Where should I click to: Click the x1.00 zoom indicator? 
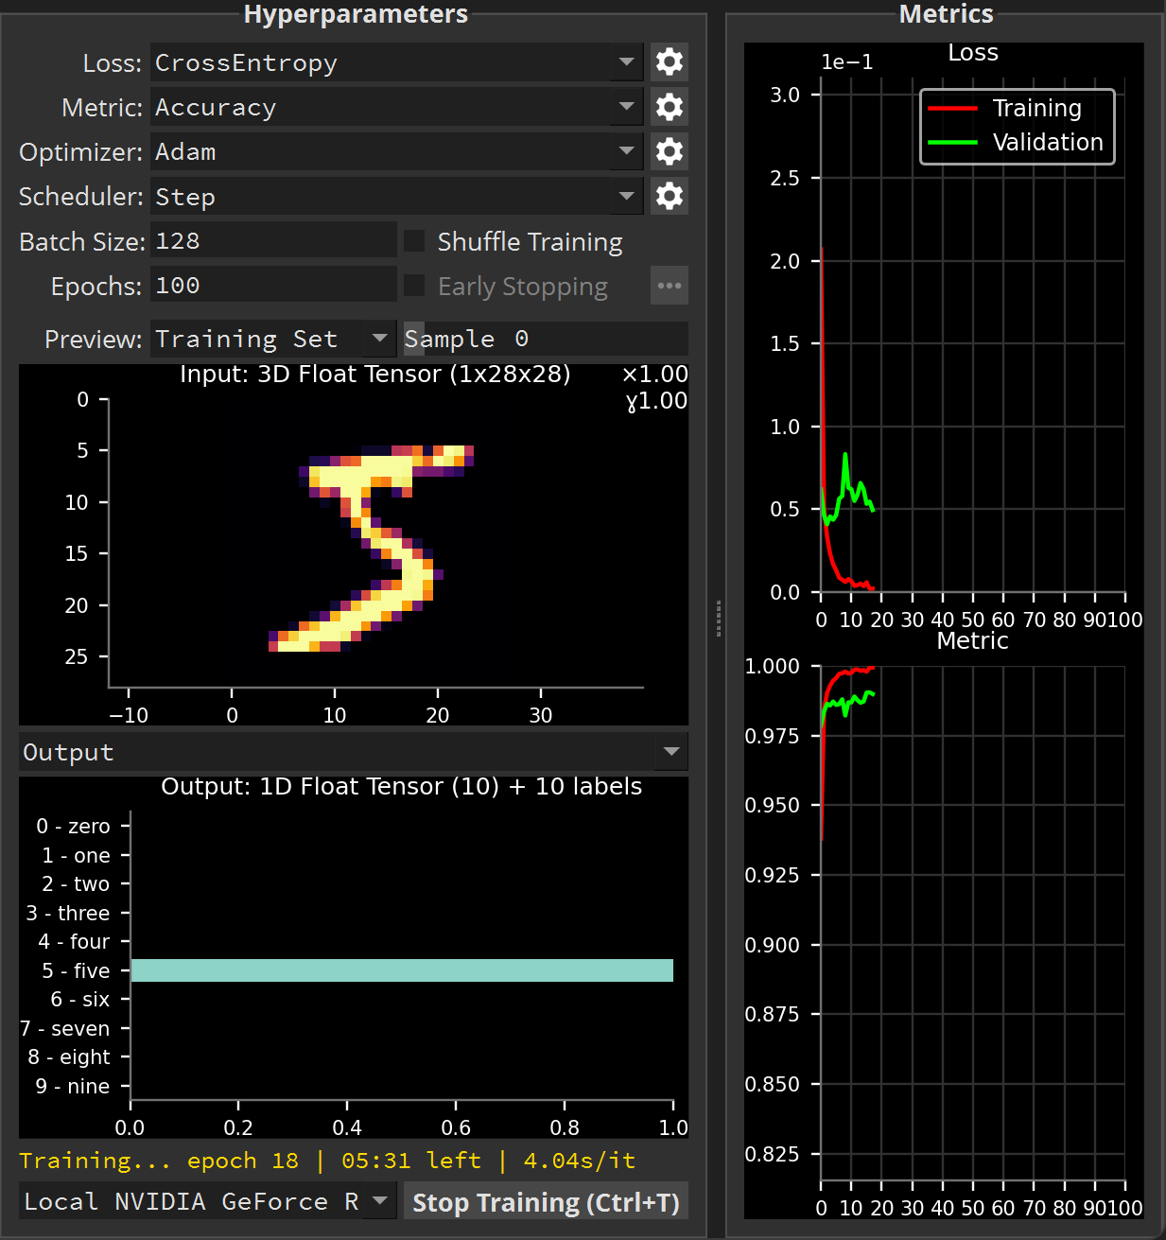pos(655,375)
